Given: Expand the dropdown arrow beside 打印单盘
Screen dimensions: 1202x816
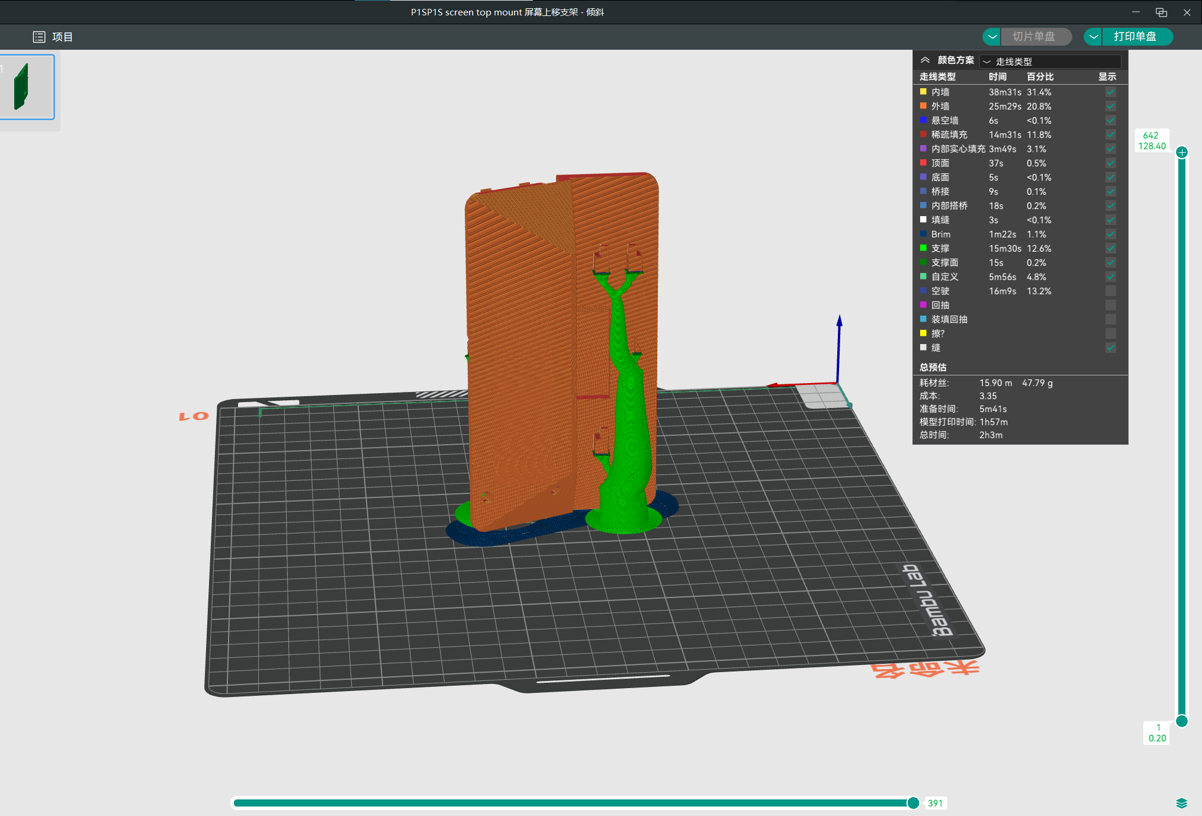Looking at the screenshot, I should [x=1092, y=36].
